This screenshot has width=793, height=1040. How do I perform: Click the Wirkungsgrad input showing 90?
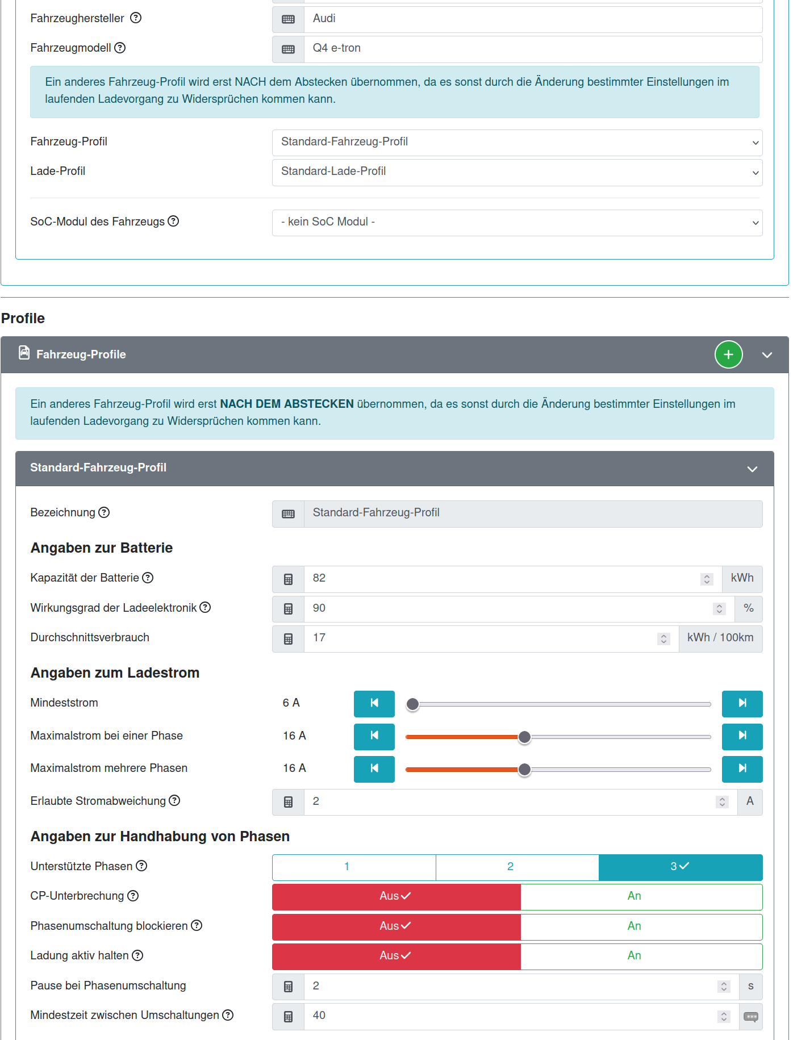click(x=519, y=609)
